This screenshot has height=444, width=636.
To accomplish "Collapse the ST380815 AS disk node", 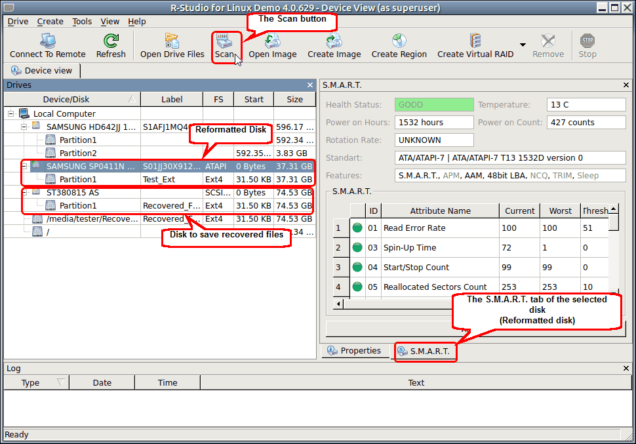I will click(24, 192).
